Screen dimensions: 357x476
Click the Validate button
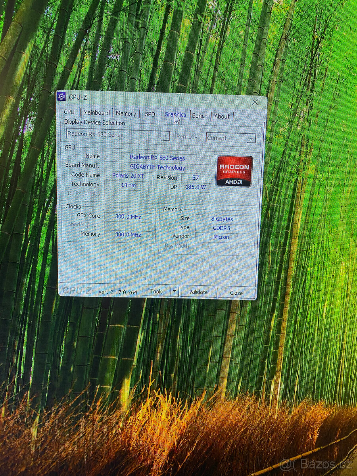coord(198,292)
